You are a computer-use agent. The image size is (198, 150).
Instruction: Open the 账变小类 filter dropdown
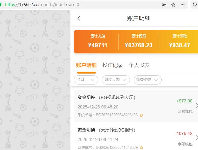(147, 80)
